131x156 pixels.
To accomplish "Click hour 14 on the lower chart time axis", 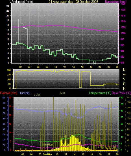I will 74,154.
